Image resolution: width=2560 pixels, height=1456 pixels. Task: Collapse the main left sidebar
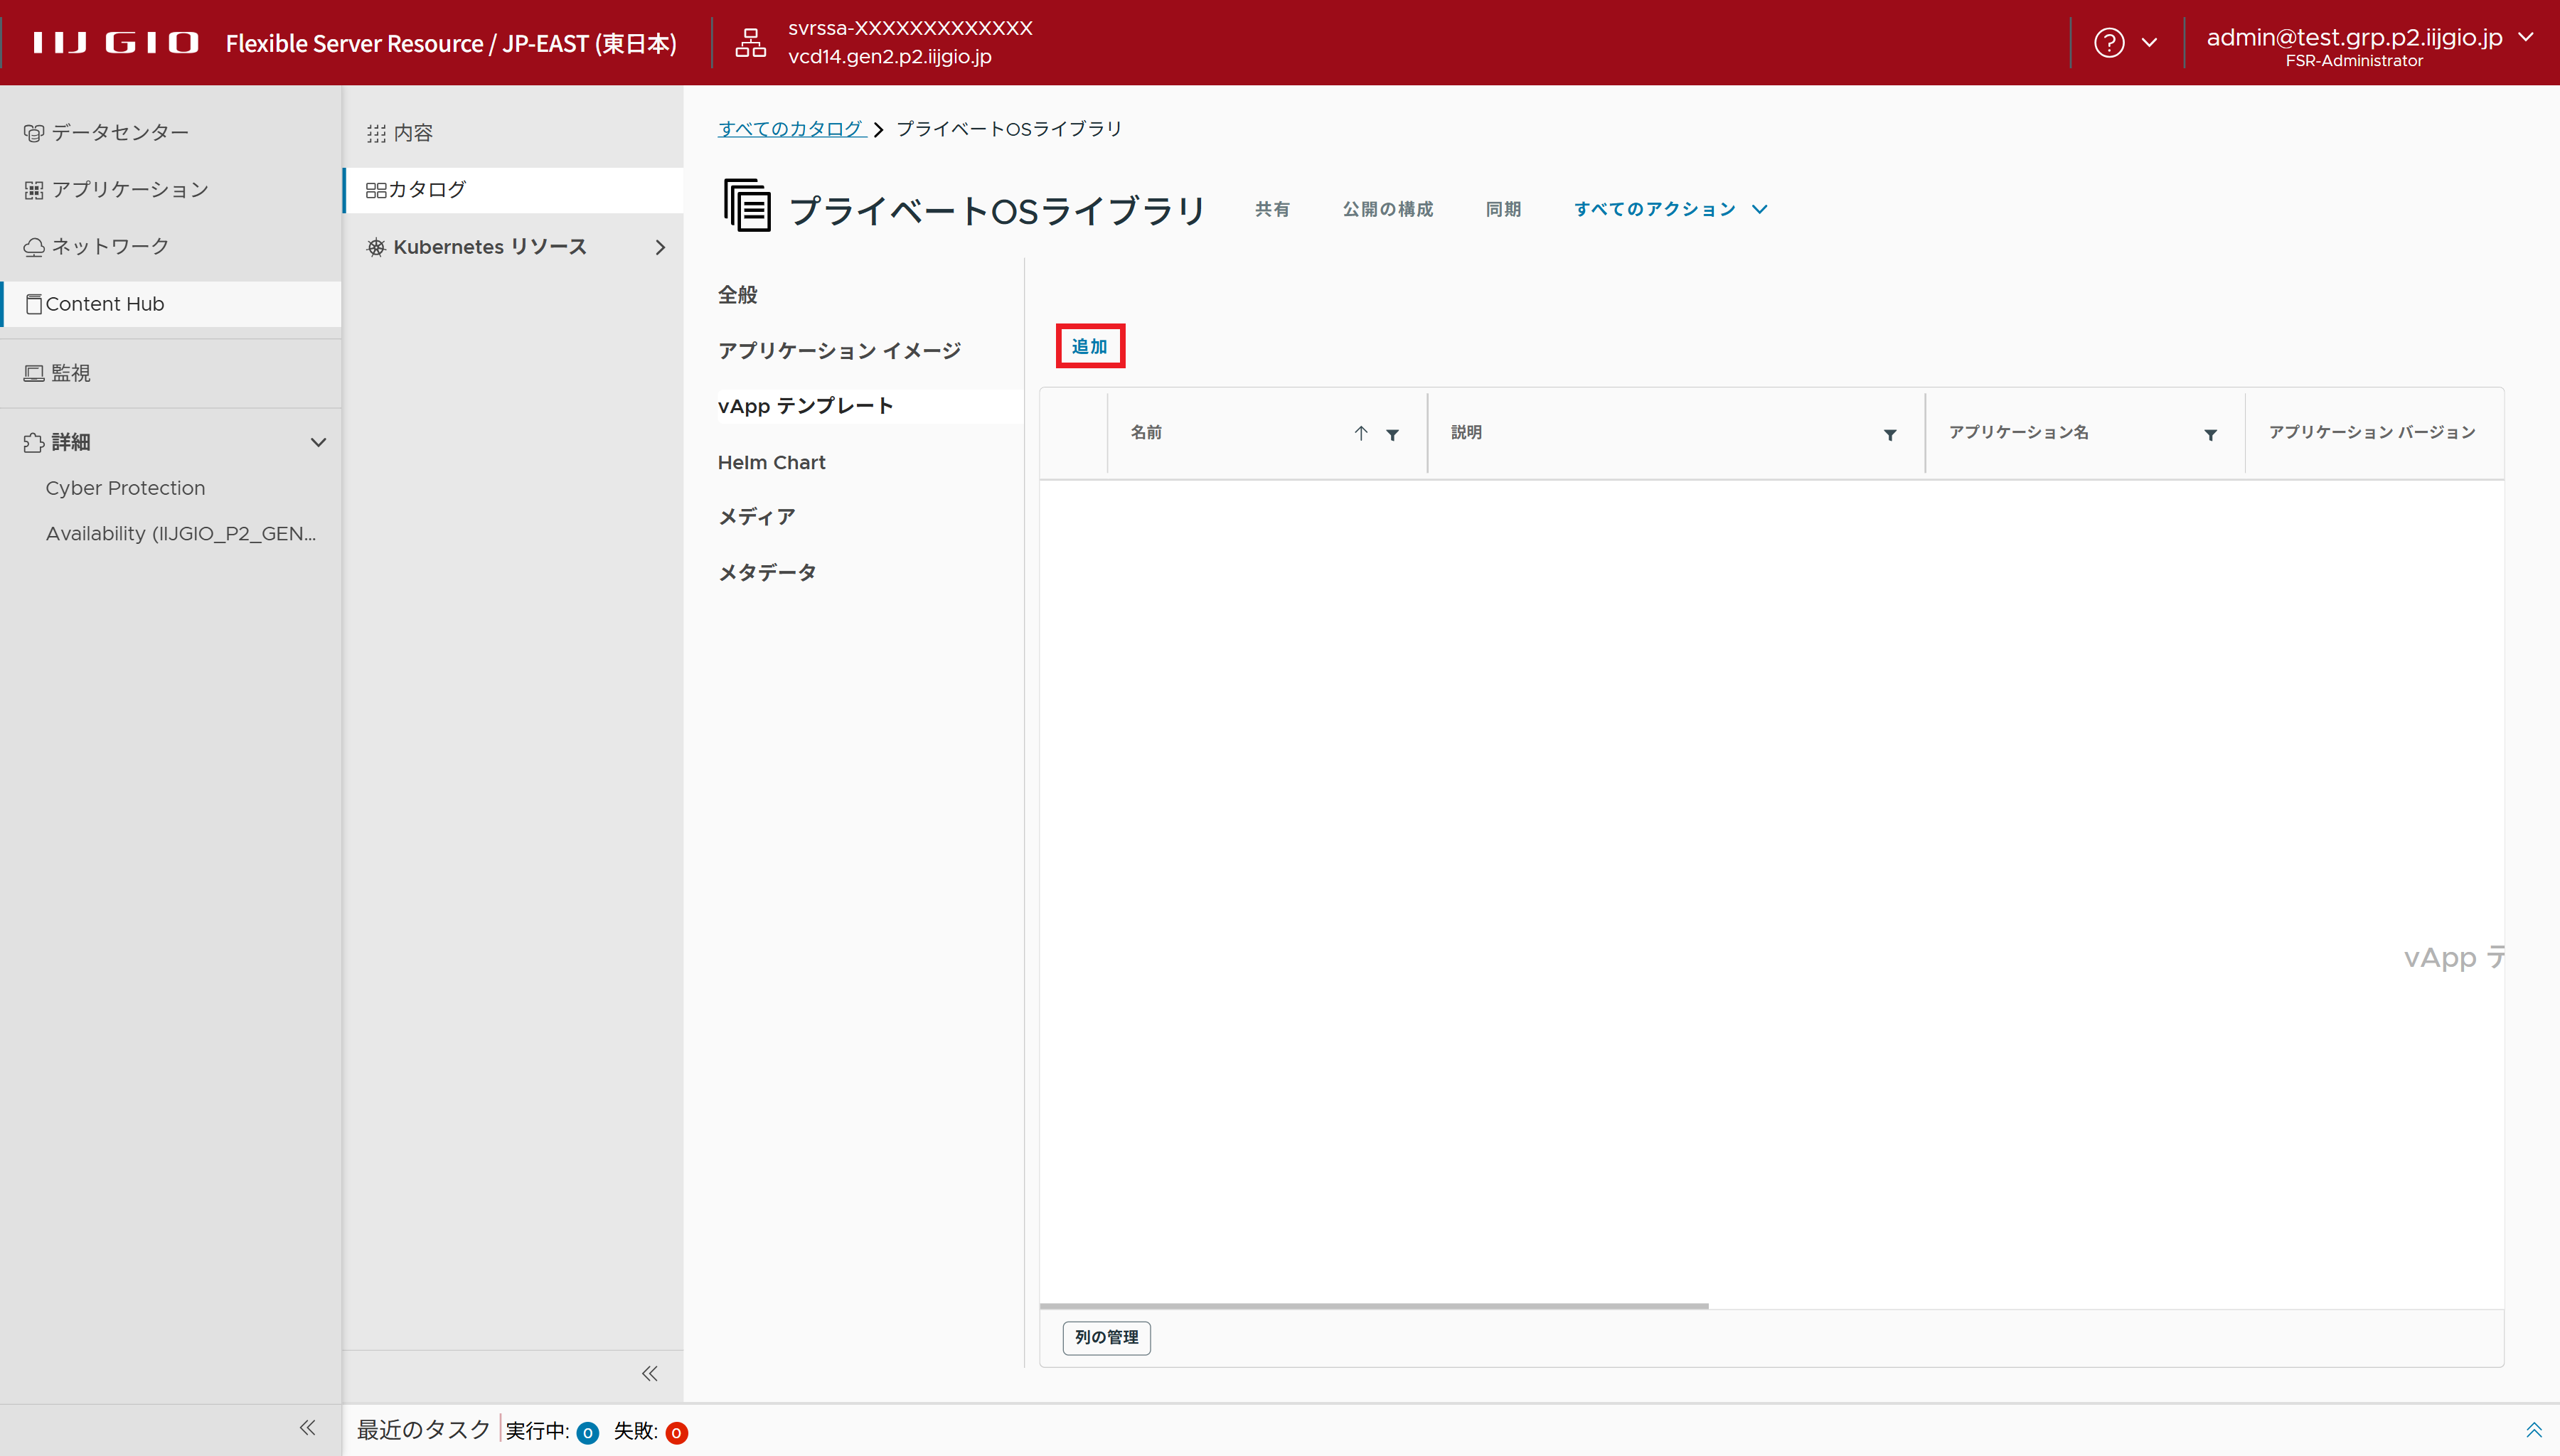click(x=308, y=1428)
